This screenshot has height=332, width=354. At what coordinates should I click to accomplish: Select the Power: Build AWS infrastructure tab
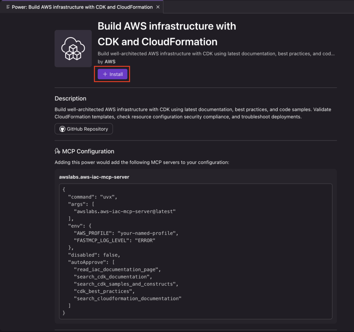[x=82, y=7]
